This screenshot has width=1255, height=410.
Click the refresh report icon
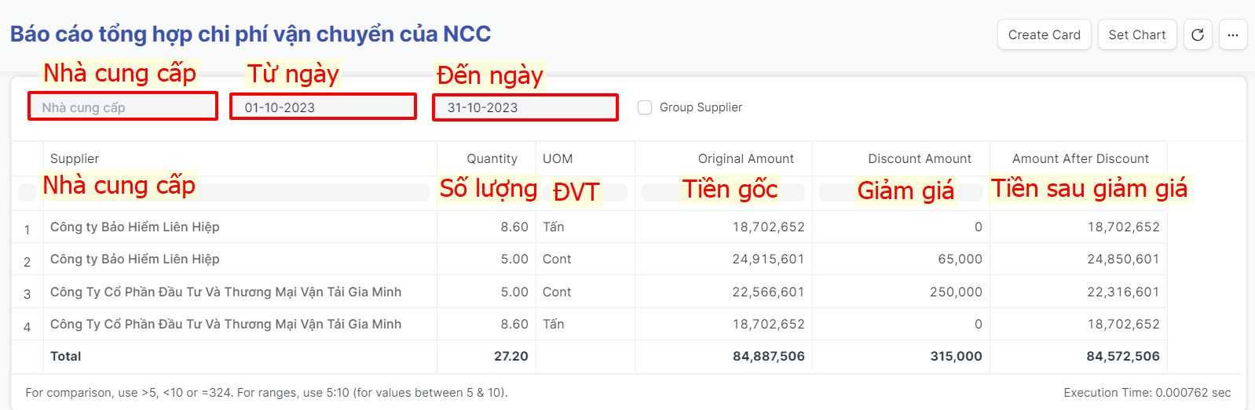[1198, 34]
